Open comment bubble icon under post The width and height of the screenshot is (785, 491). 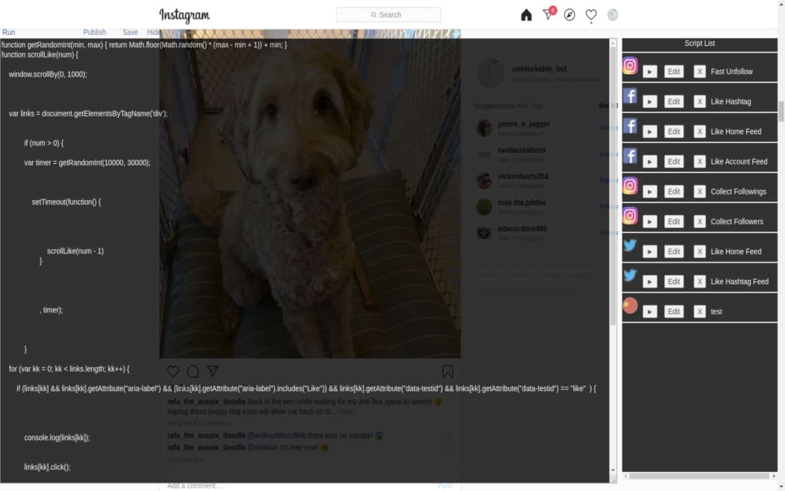193,371
